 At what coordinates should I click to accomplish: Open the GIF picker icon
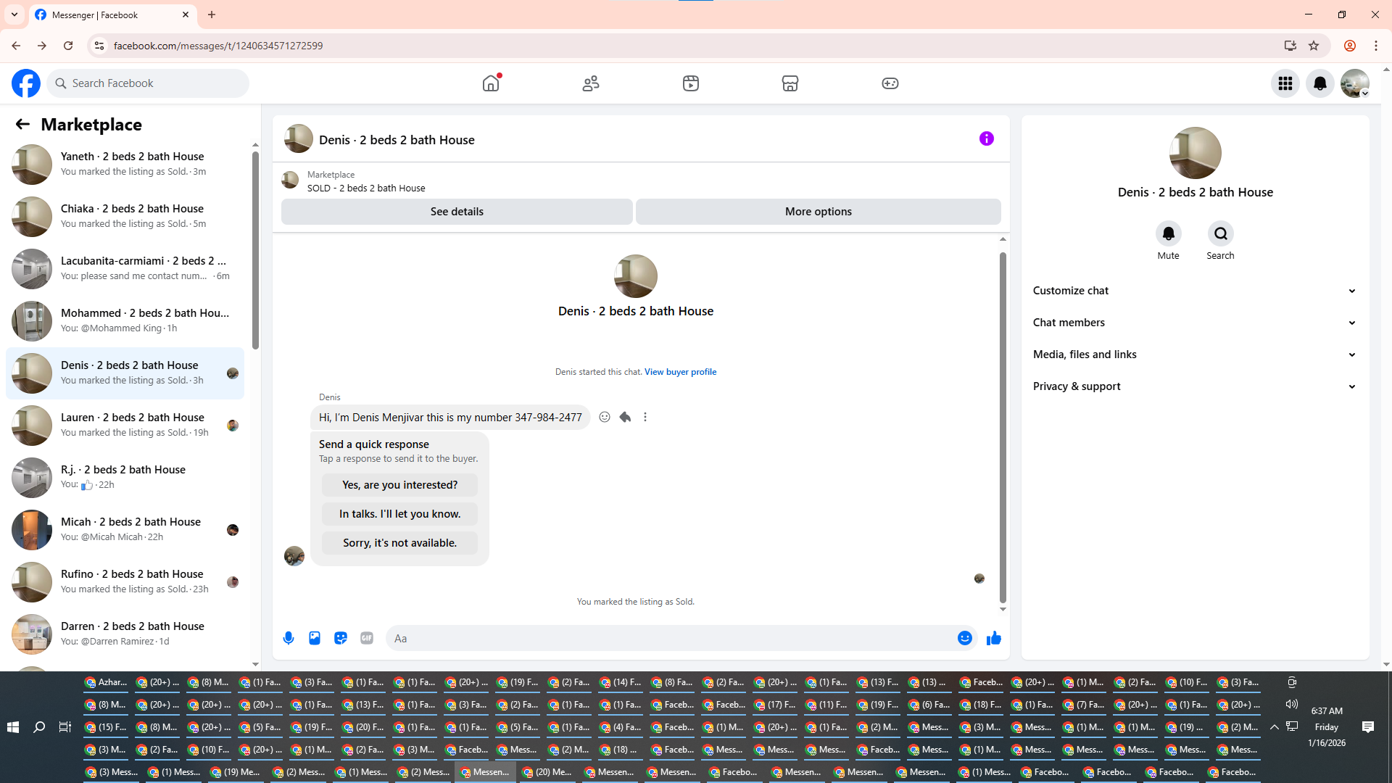pos(367,638)
